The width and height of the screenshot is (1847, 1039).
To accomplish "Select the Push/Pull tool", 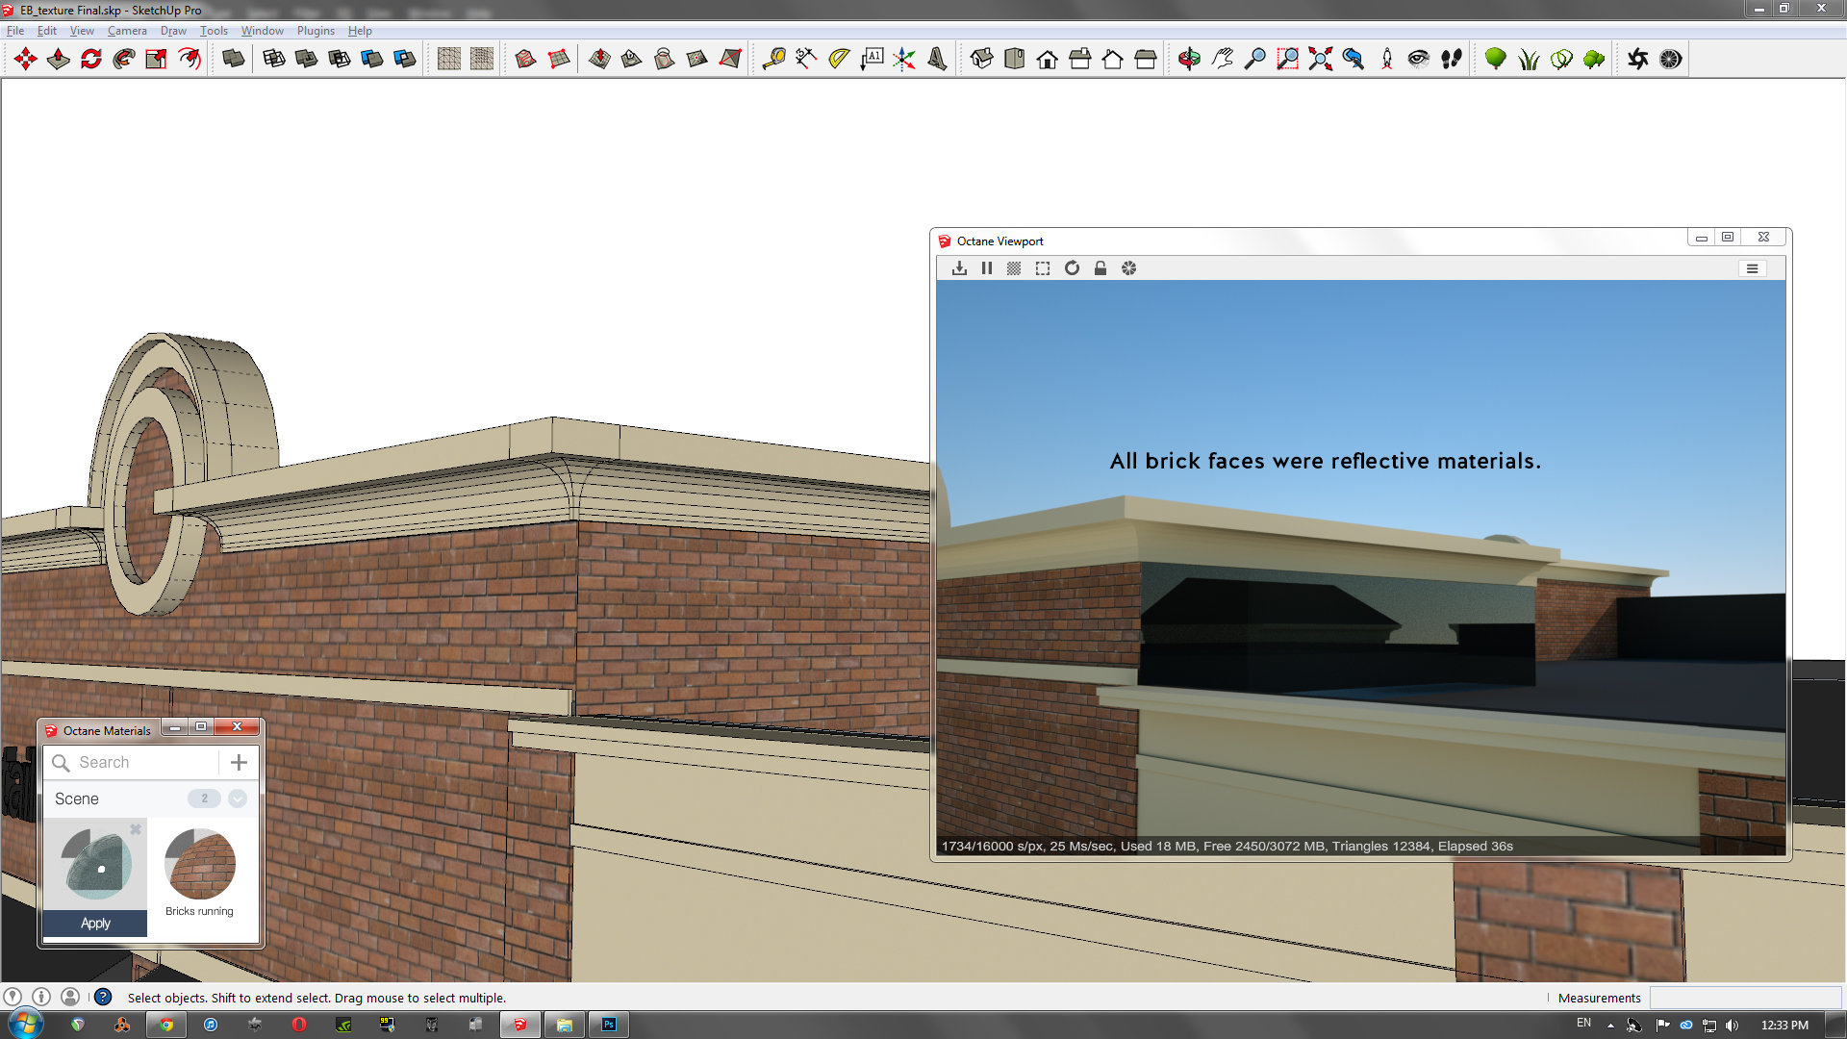I will pyautogui.click(x=59, y=59).
